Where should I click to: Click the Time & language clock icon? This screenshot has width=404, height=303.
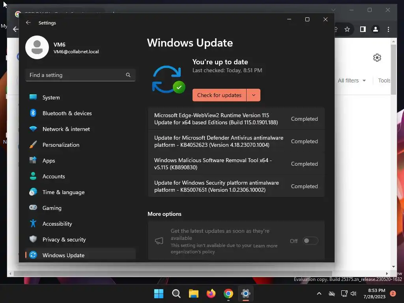click(x=33, y=192)
